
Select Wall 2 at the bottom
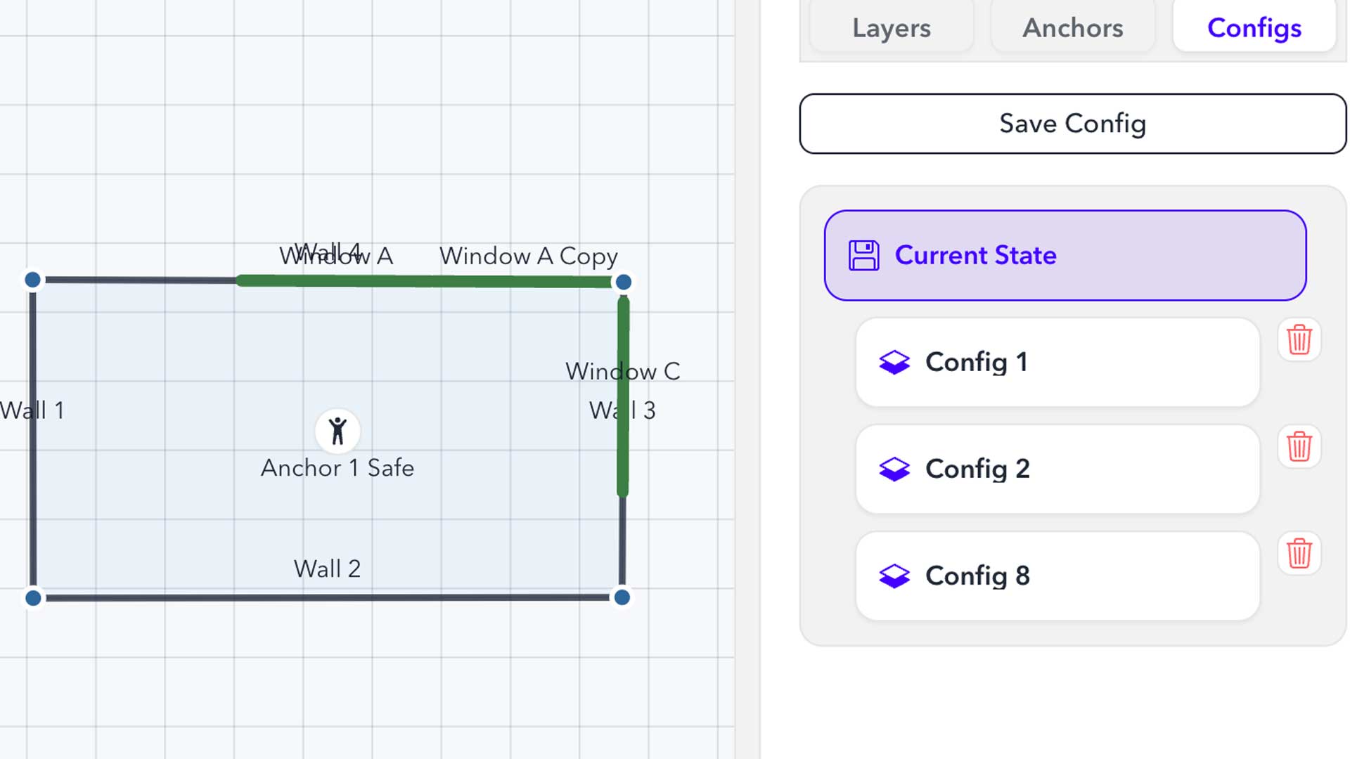pos(327,597)
